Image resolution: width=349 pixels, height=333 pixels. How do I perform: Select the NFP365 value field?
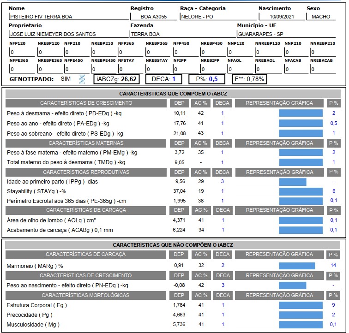pyautogui.click(x=131, y=52)
